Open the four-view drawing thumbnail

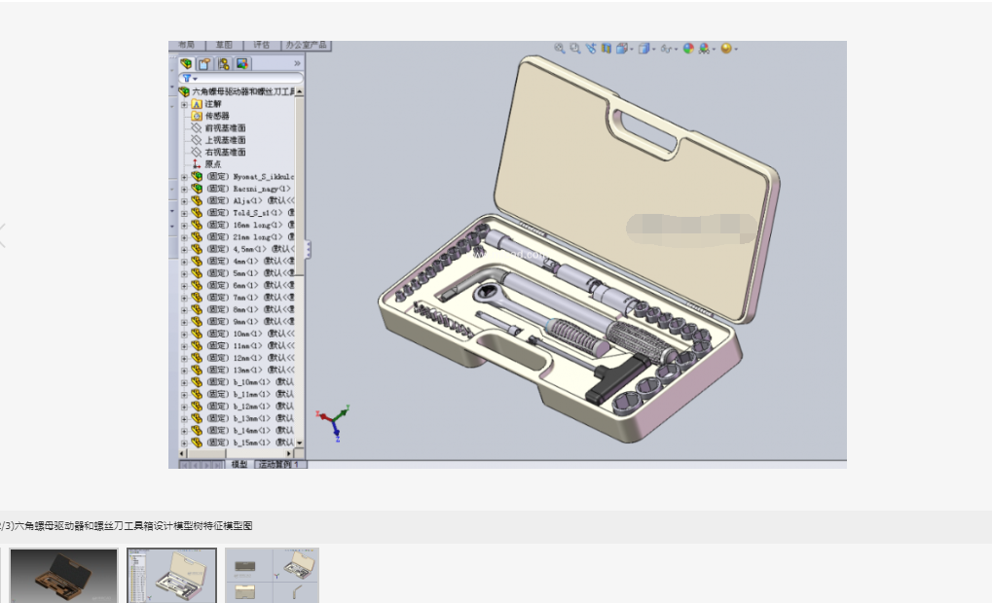click(x=272, y=575)
